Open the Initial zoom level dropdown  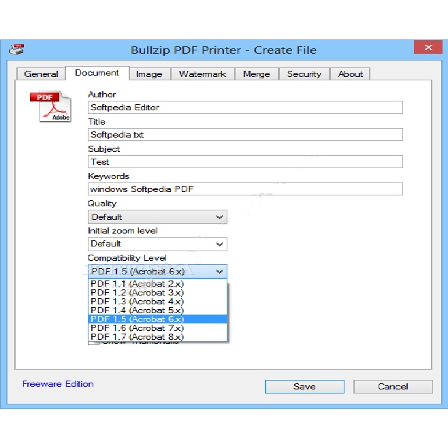pos(157,244)
